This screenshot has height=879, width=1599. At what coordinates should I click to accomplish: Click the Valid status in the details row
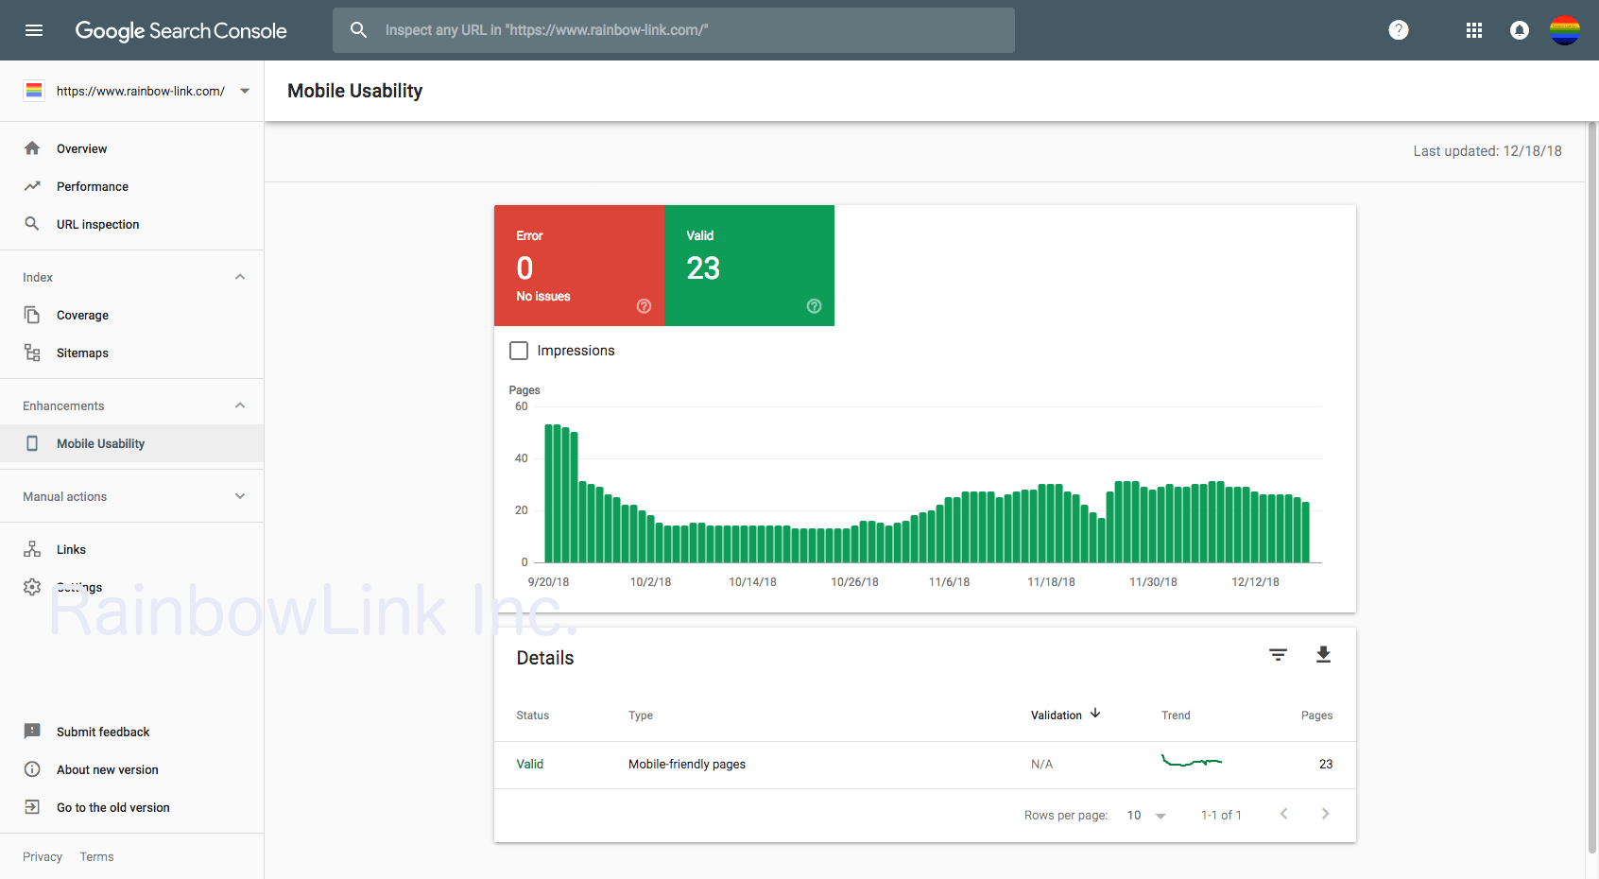pyautogui.click(x=530, y=764)
